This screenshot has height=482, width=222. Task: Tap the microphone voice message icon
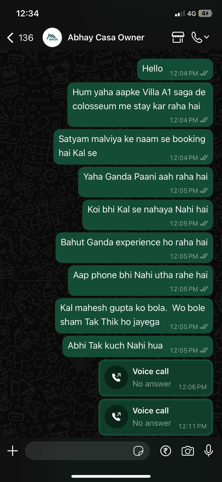point(209,451)
